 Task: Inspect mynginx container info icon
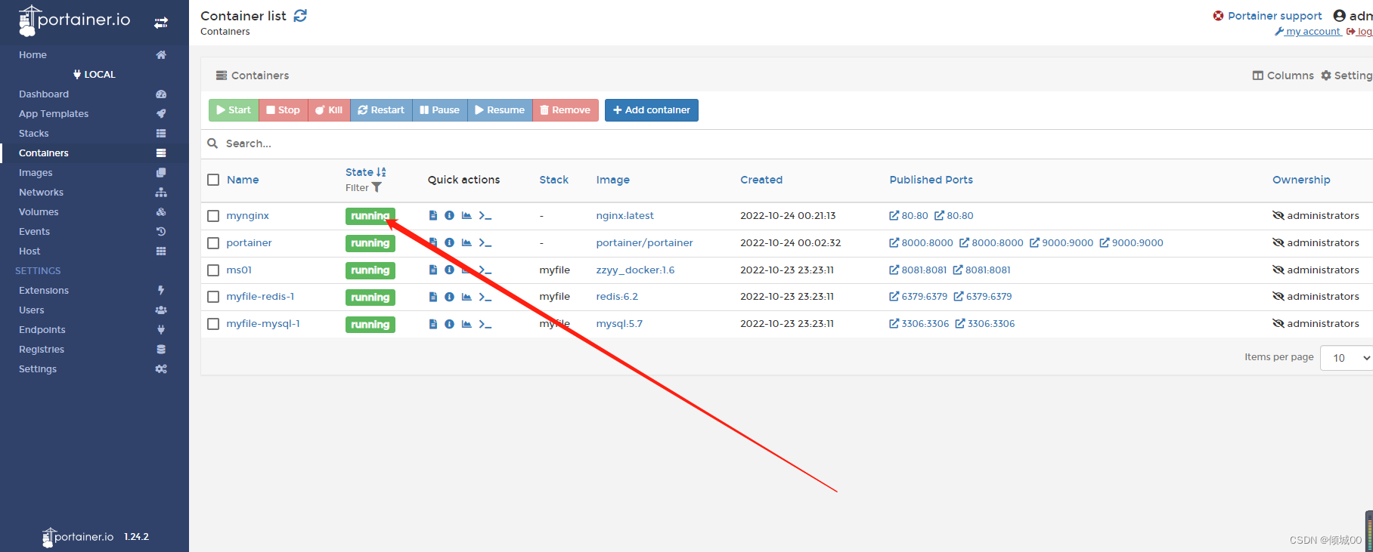point(449,216)
